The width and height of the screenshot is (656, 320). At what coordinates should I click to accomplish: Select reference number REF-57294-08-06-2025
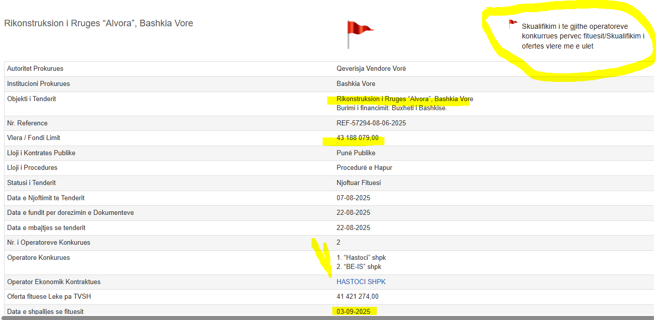pos(371,123)
